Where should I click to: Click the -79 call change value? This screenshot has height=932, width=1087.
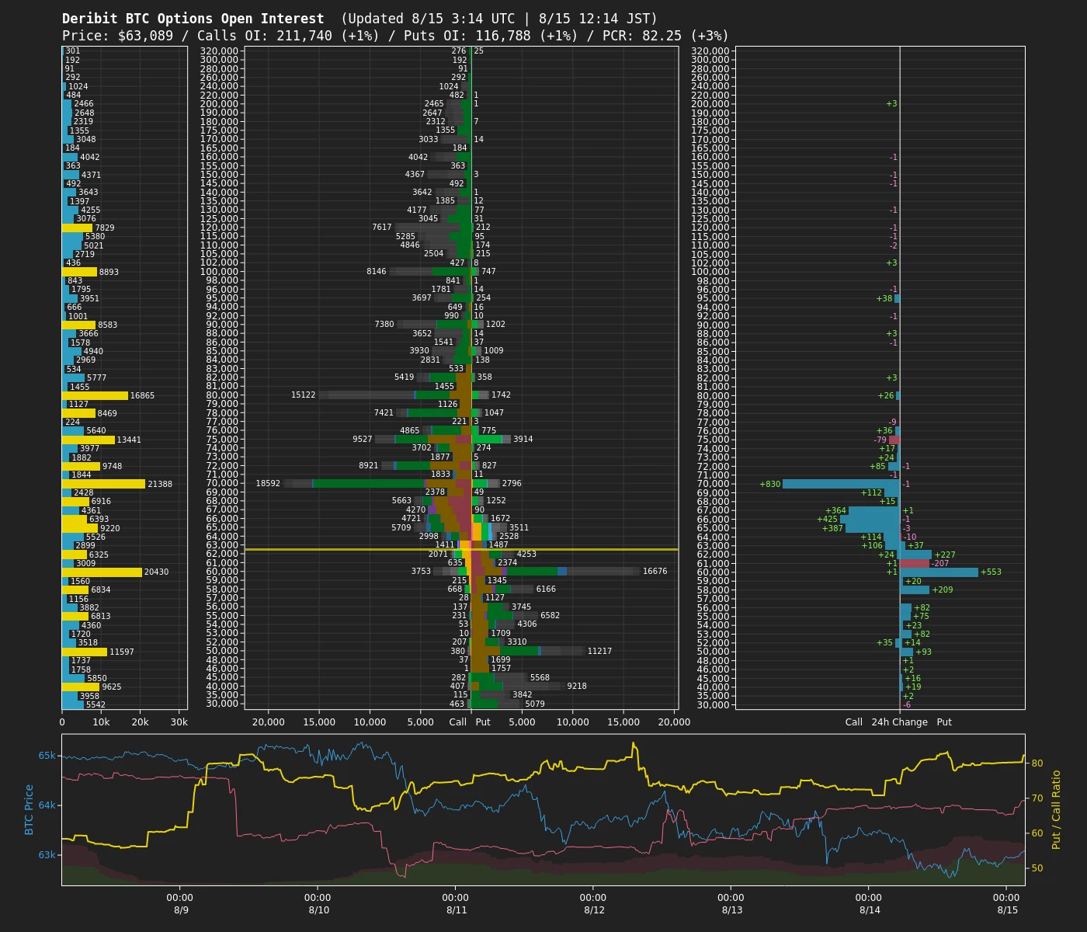880,440
